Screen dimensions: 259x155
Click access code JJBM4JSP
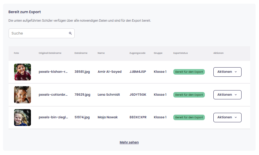click(138, 72)
